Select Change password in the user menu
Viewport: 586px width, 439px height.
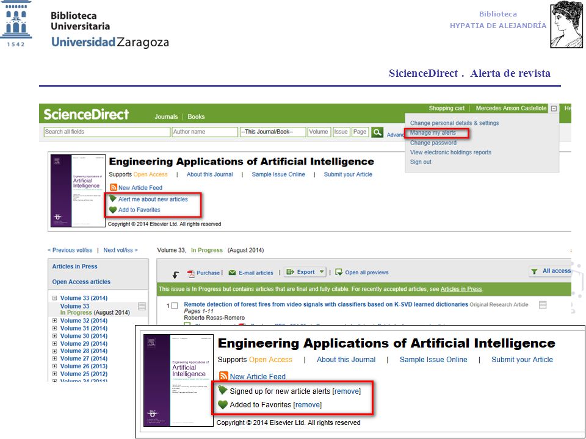[x=433, y=143]
